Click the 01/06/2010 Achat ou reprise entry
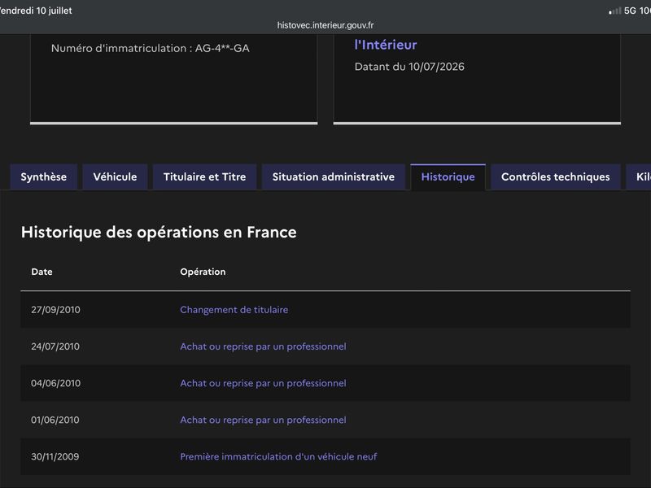 [x=263, y=420]
